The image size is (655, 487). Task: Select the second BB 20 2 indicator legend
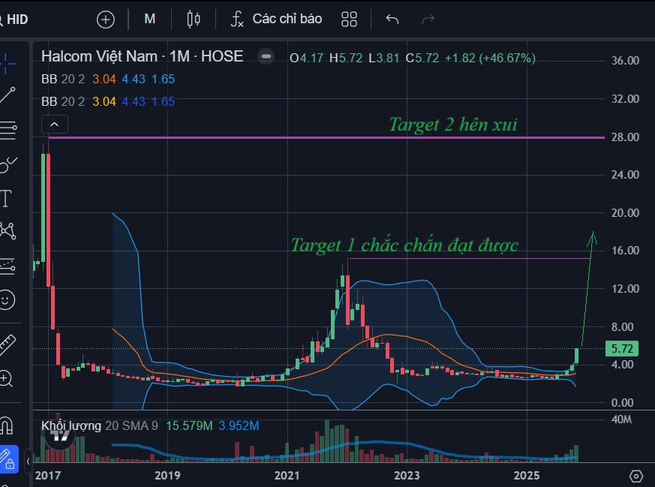(108, 101)
